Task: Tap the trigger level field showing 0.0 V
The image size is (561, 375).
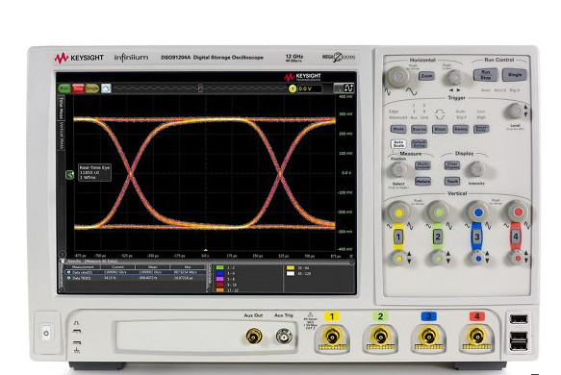Action: point(310,88)
